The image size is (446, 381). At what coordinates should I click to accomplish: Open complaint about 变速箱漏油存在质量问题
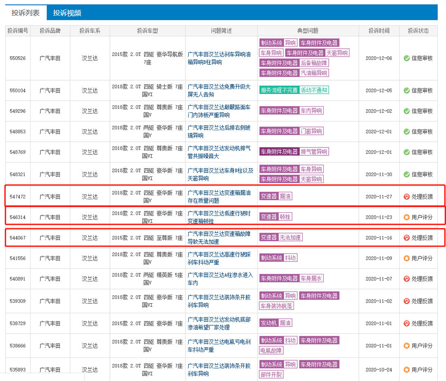219,197
